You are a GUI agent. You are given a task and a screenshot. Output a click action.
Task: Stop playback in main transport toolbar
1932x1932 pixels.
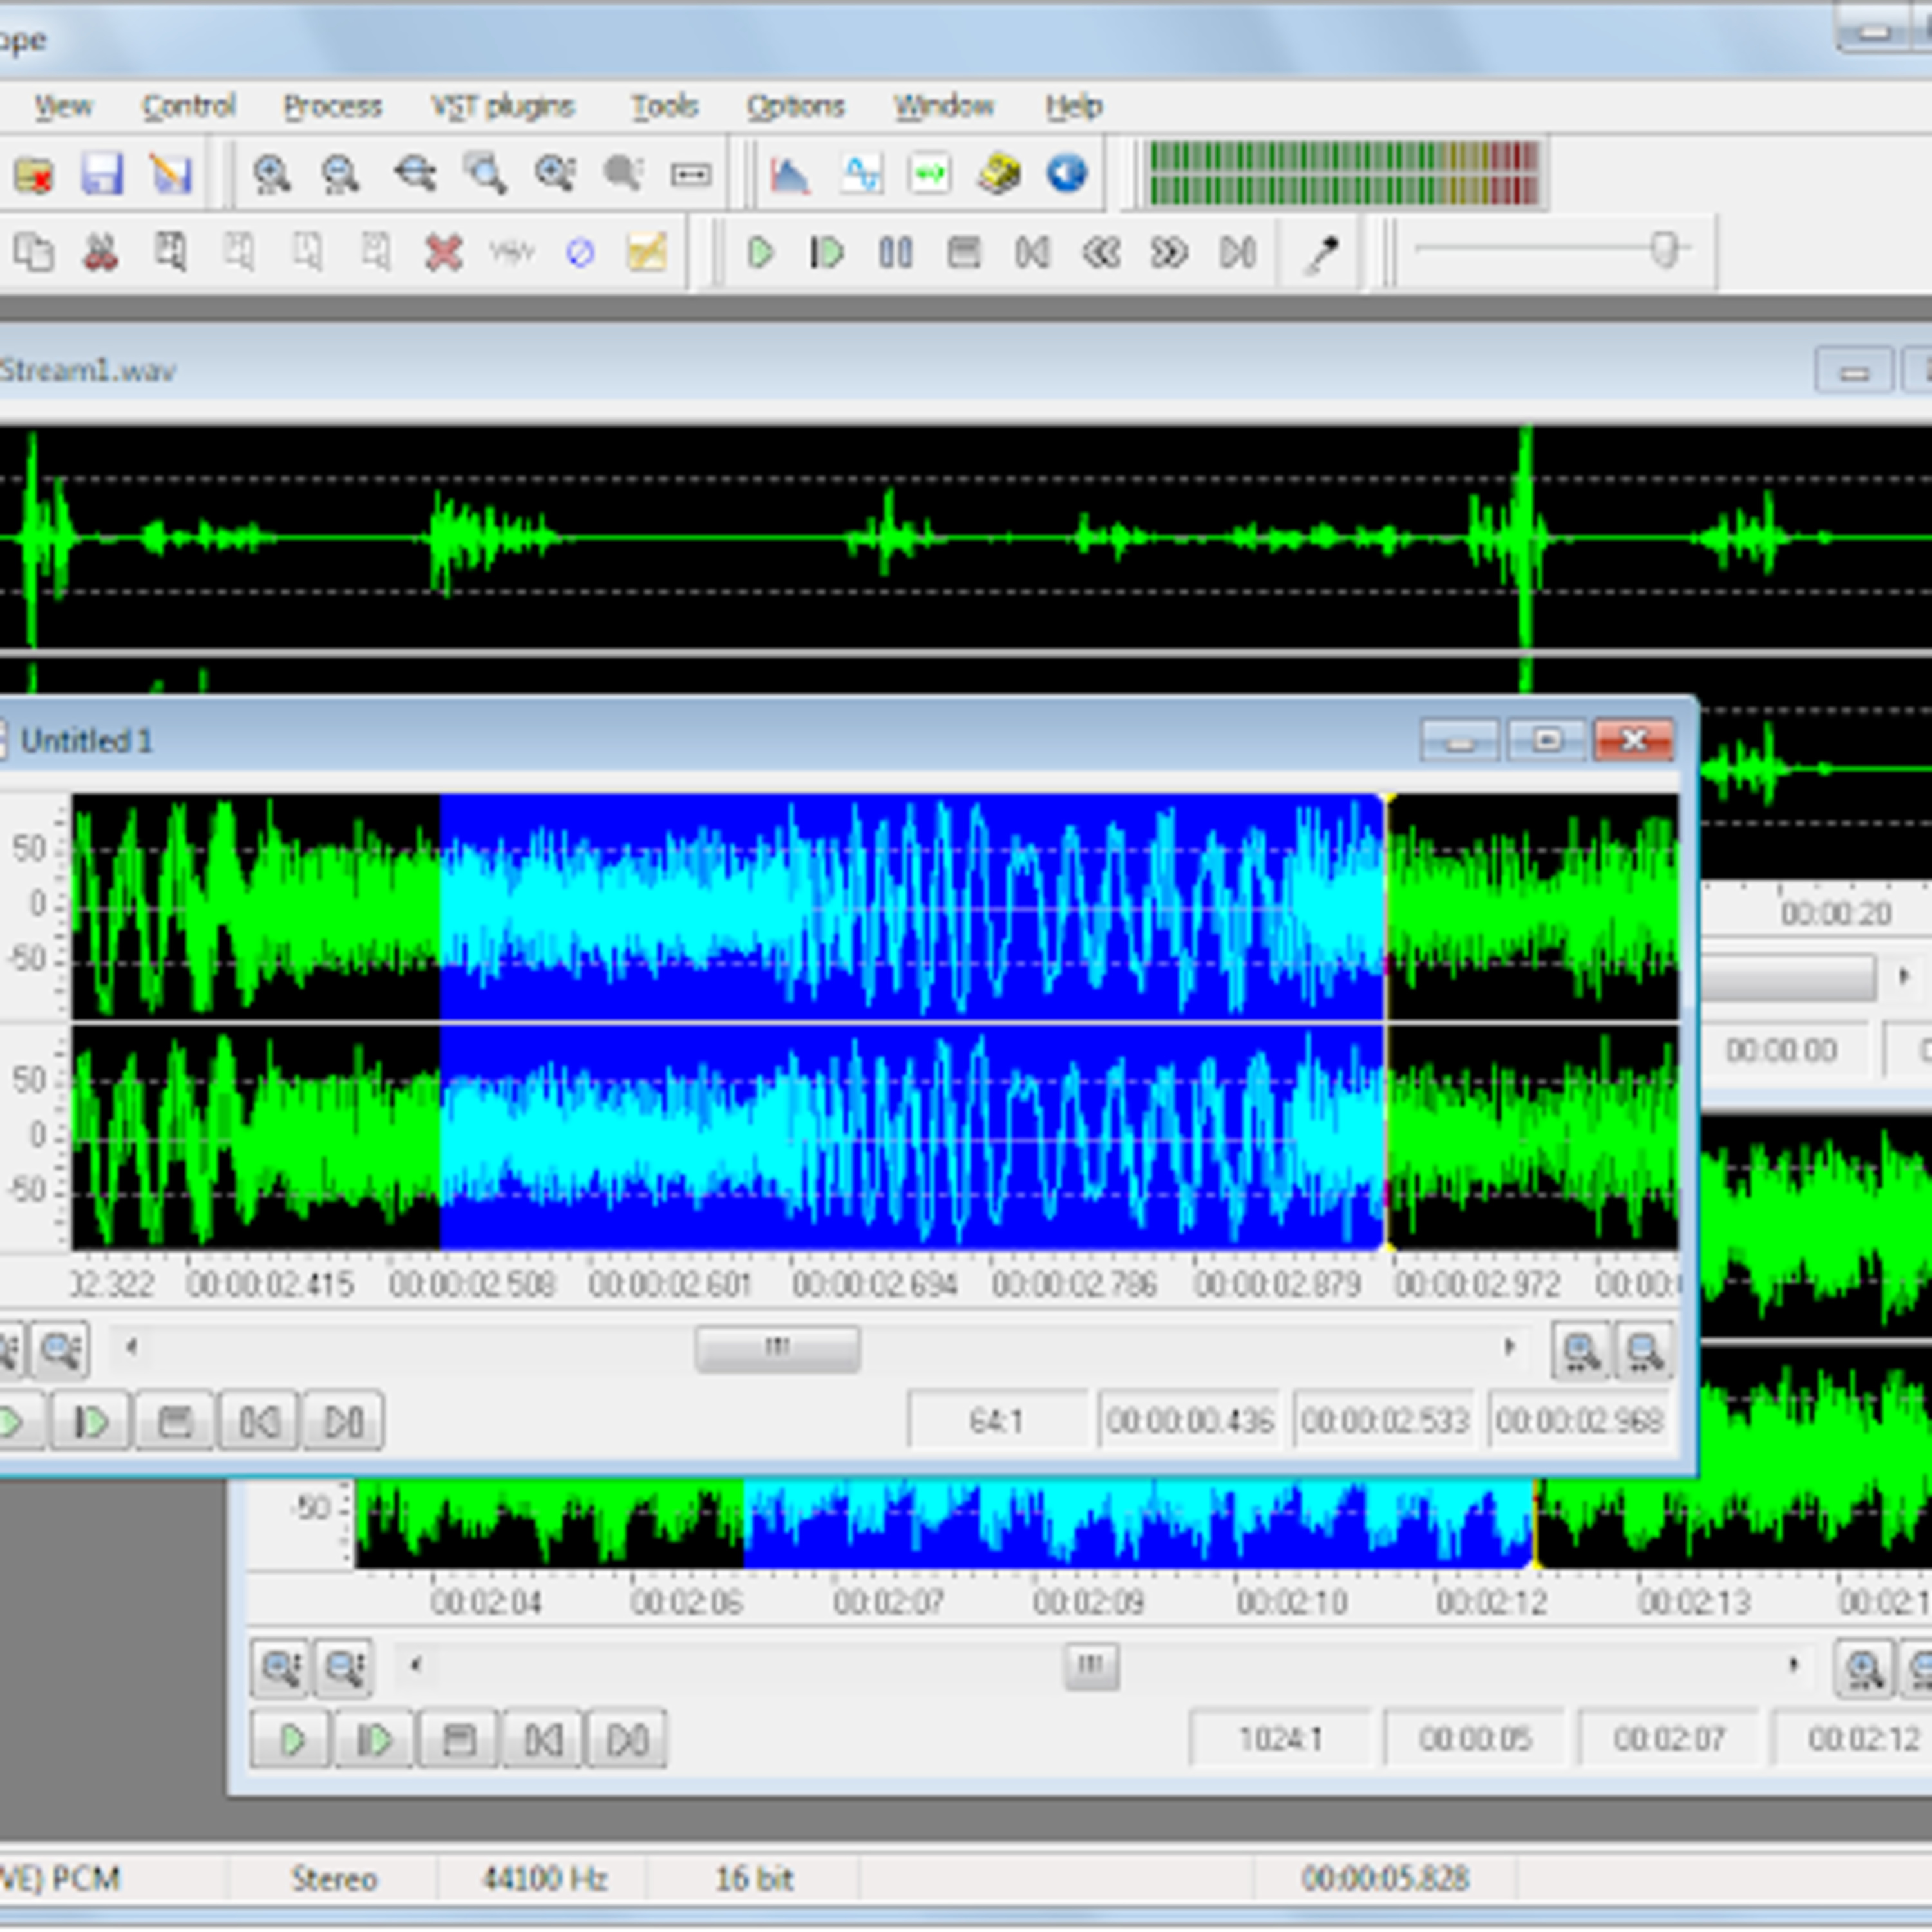pyautogui.click(x=964, y=252)
